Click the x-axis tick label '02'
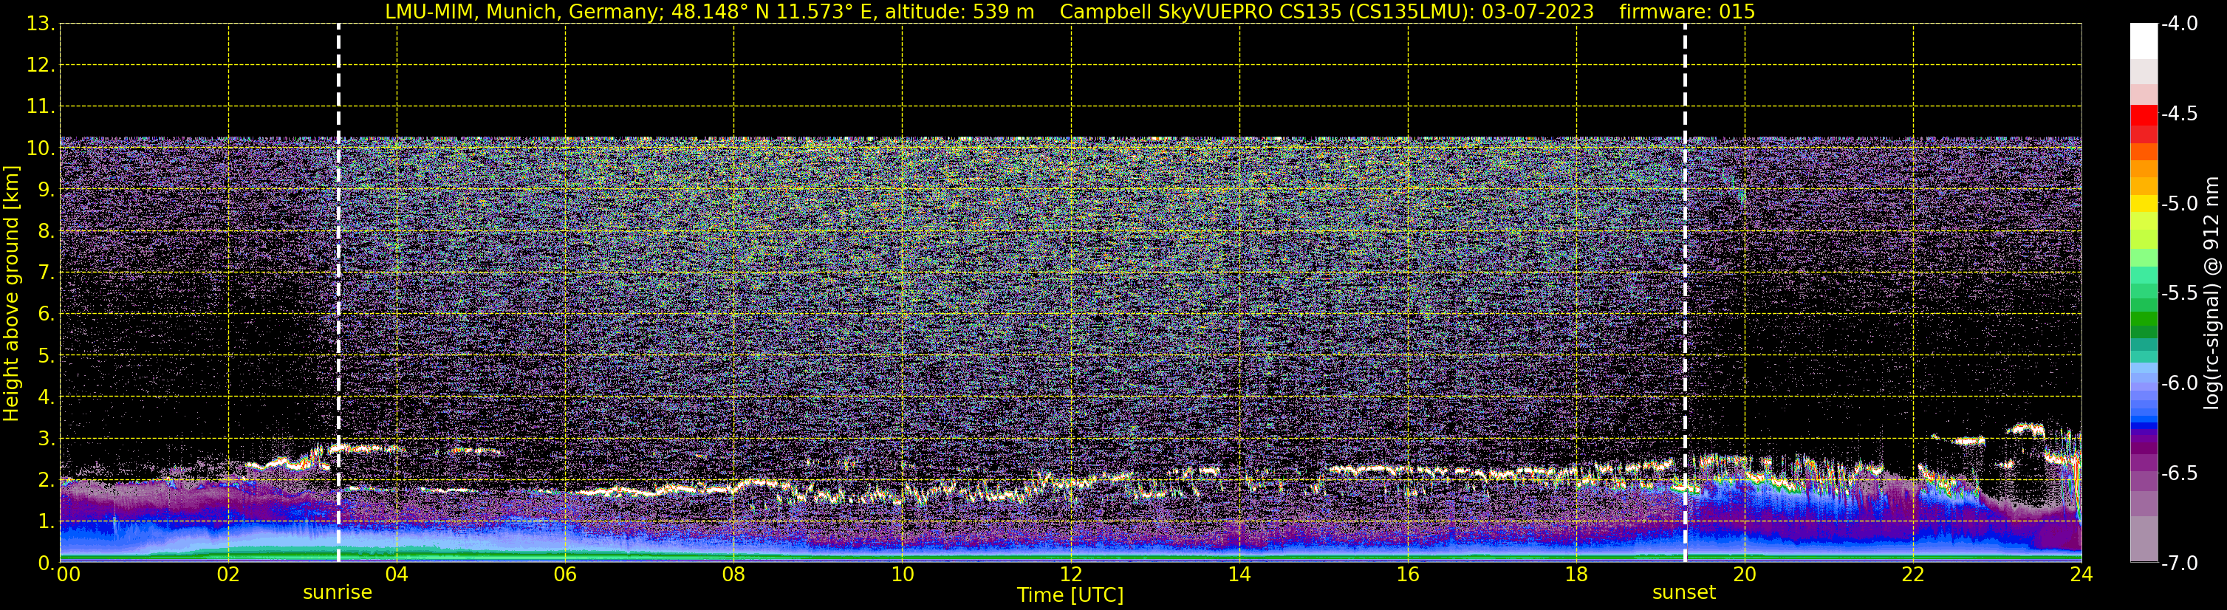 coord(228,575)
